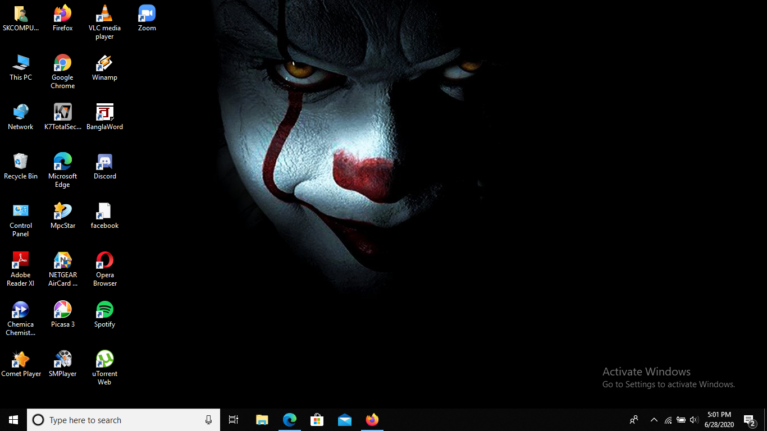The width and height of the screenshot is (767, 431).
Task: Select the Recycle Bin icon
Action: 21,167
